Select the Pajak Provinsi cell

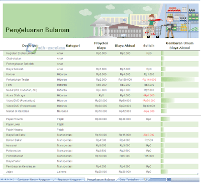click(15, 119)
